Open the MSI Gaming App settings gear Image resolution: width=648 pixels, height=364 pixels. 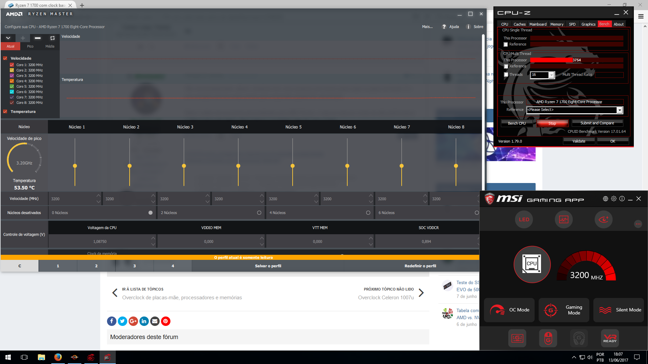coord(614,199)
